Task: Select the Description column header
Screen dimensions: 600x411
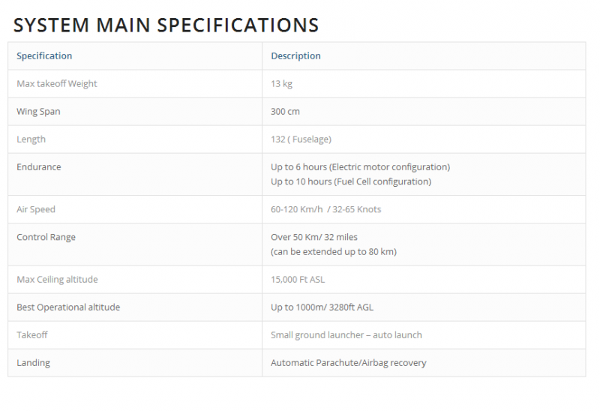Action: click(295, 55)
